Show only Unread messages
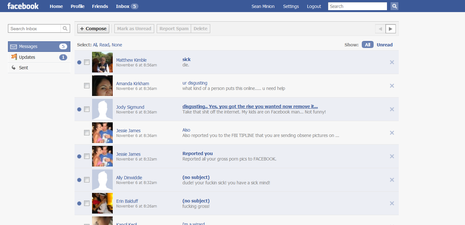This screenshot has height=225, width=465. click(384, 45)
